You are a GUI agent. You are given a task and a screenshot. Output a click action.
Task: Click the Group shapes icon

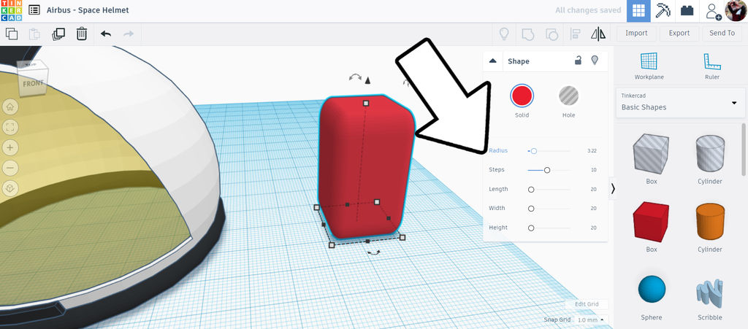(x=527, y=34)
